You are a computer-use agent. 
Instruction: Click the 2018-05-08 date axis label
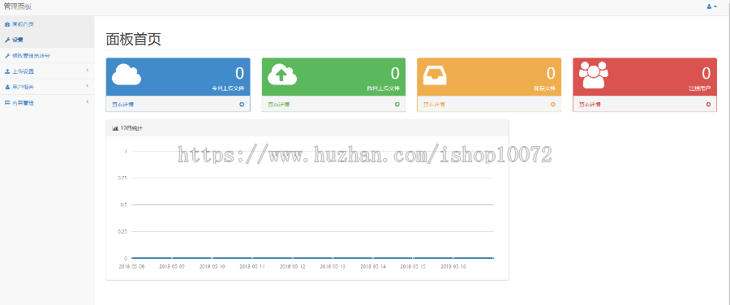pos(131,267)
